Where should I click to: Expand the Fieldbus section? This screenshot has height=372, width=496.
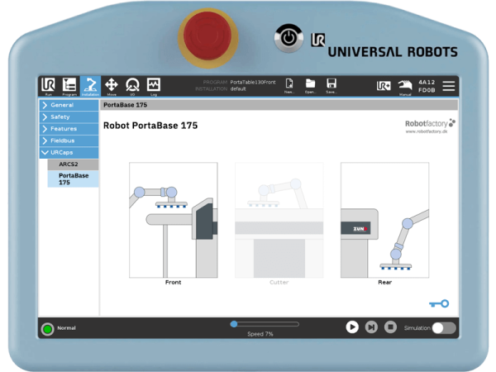pyautogui.click(x=69, y=141)
